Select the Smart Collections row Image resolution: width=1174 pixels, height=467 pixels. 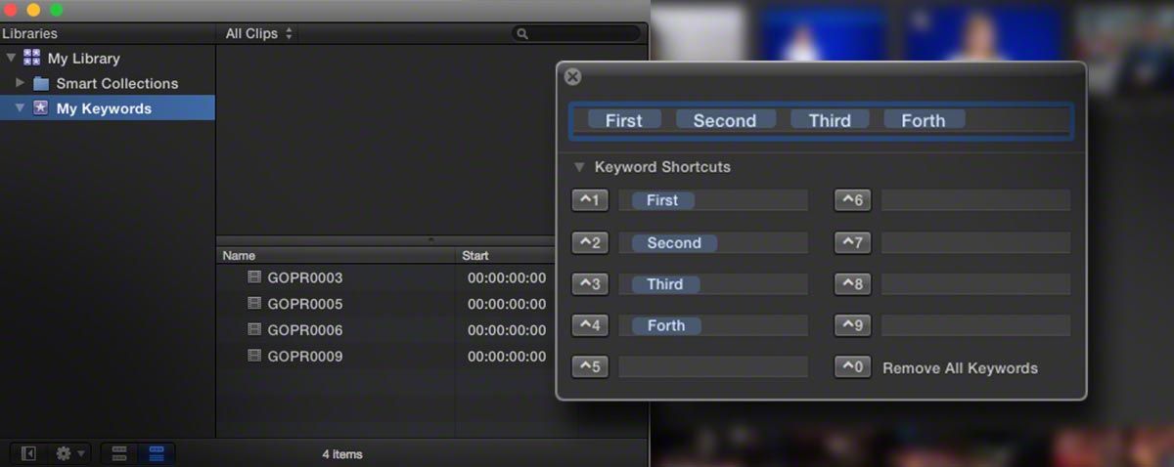pyautogui.click(x=108, y=83)
